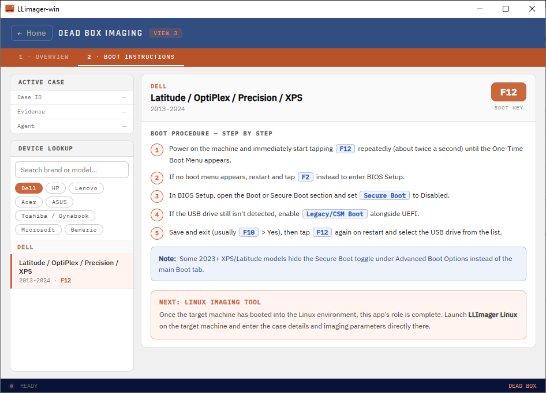Click the Legacy/CSM Boot label in step 4

pos(335,214)
